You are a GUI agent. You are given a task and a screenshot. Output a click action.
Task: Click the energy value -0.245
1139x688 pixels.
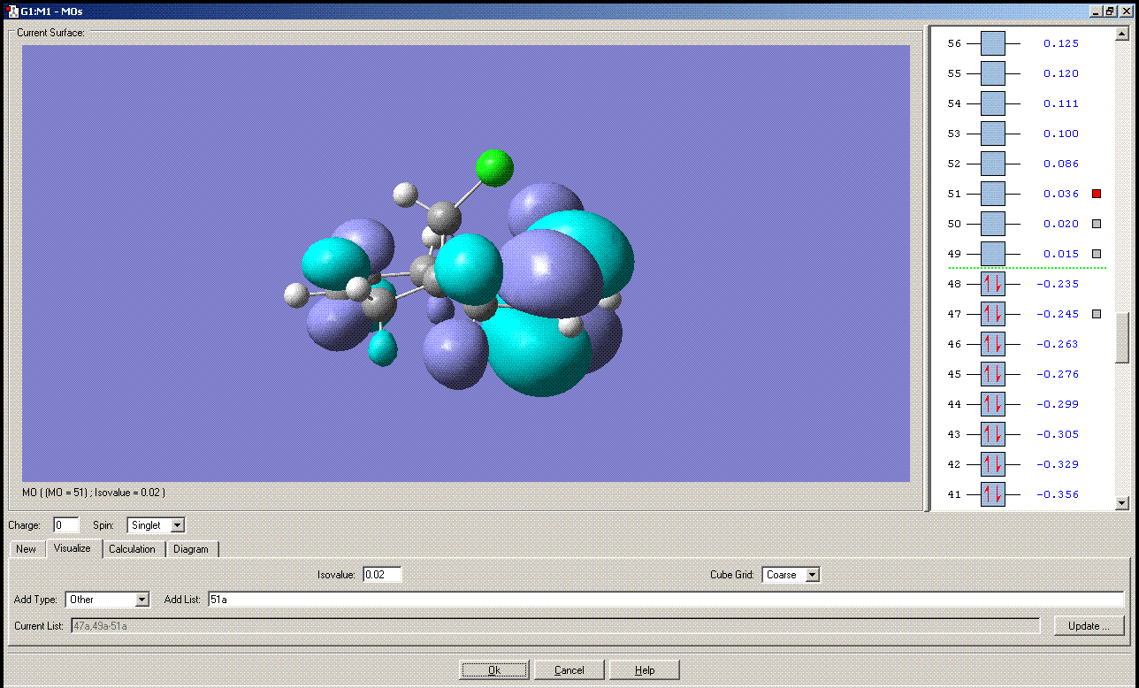(1058, 314)
